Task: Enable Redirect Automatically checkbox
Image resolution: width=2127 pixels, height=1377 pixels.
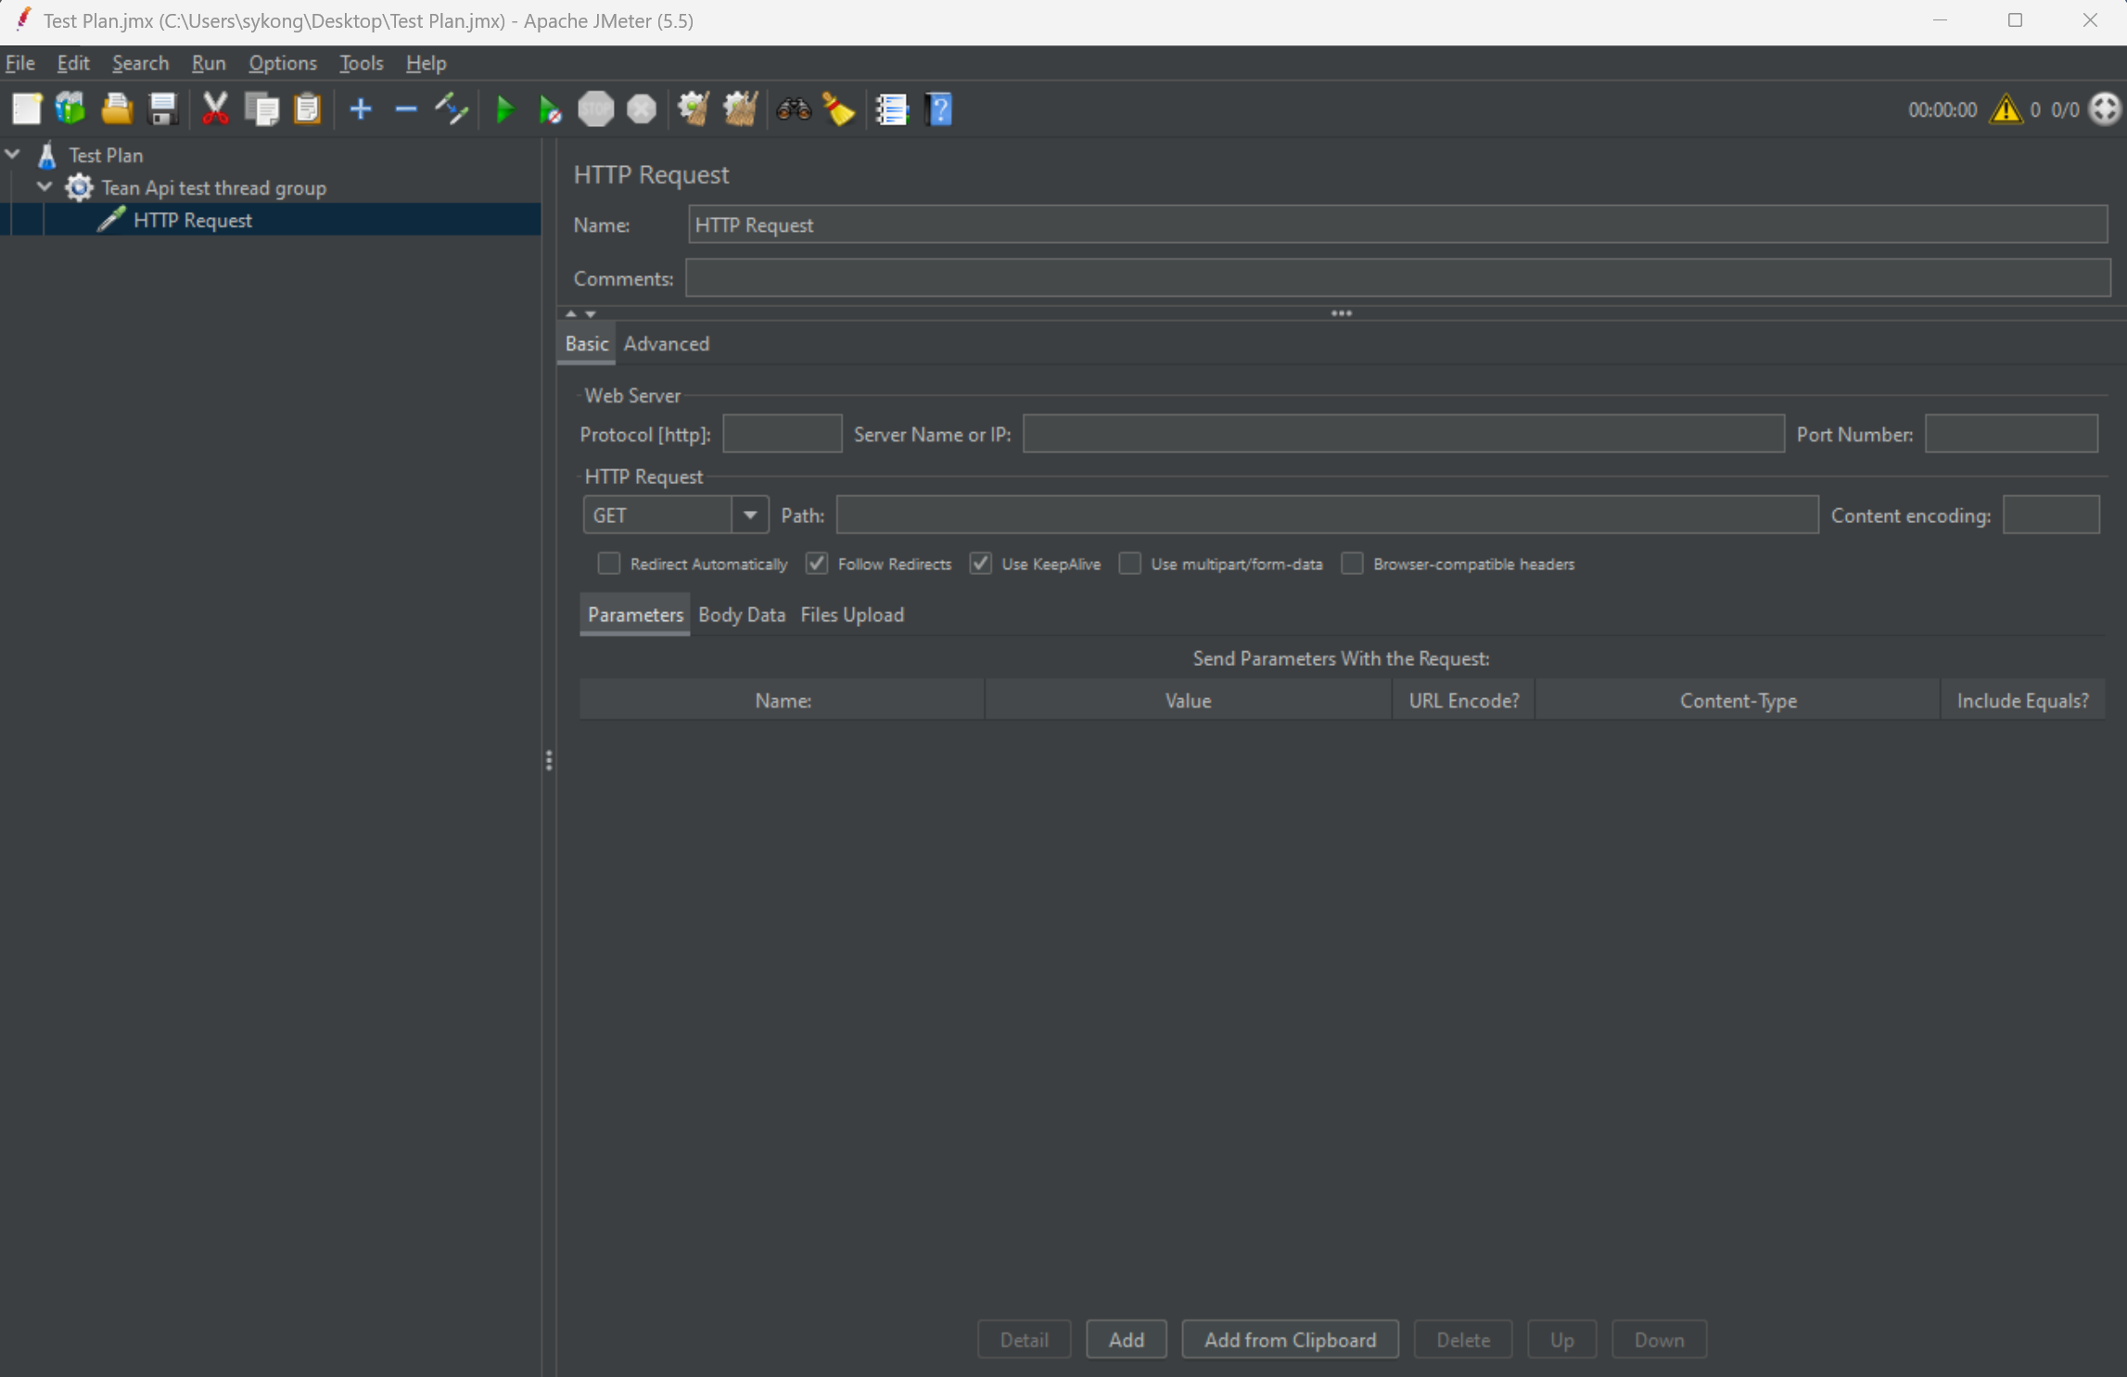Action: [x=608, y=564]
